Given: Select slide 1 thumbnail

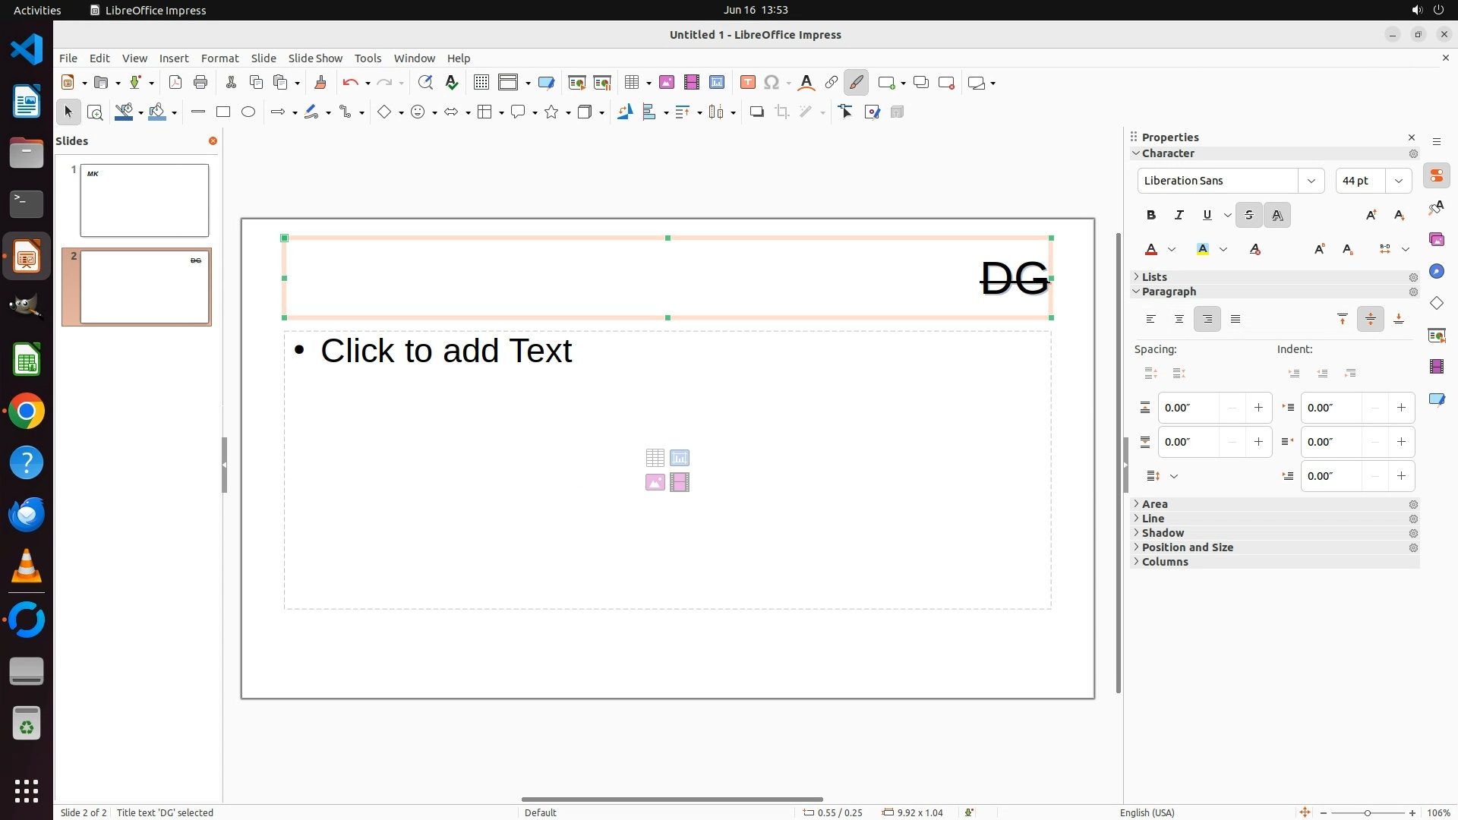Looking at the screenshot, I should 144,200.
